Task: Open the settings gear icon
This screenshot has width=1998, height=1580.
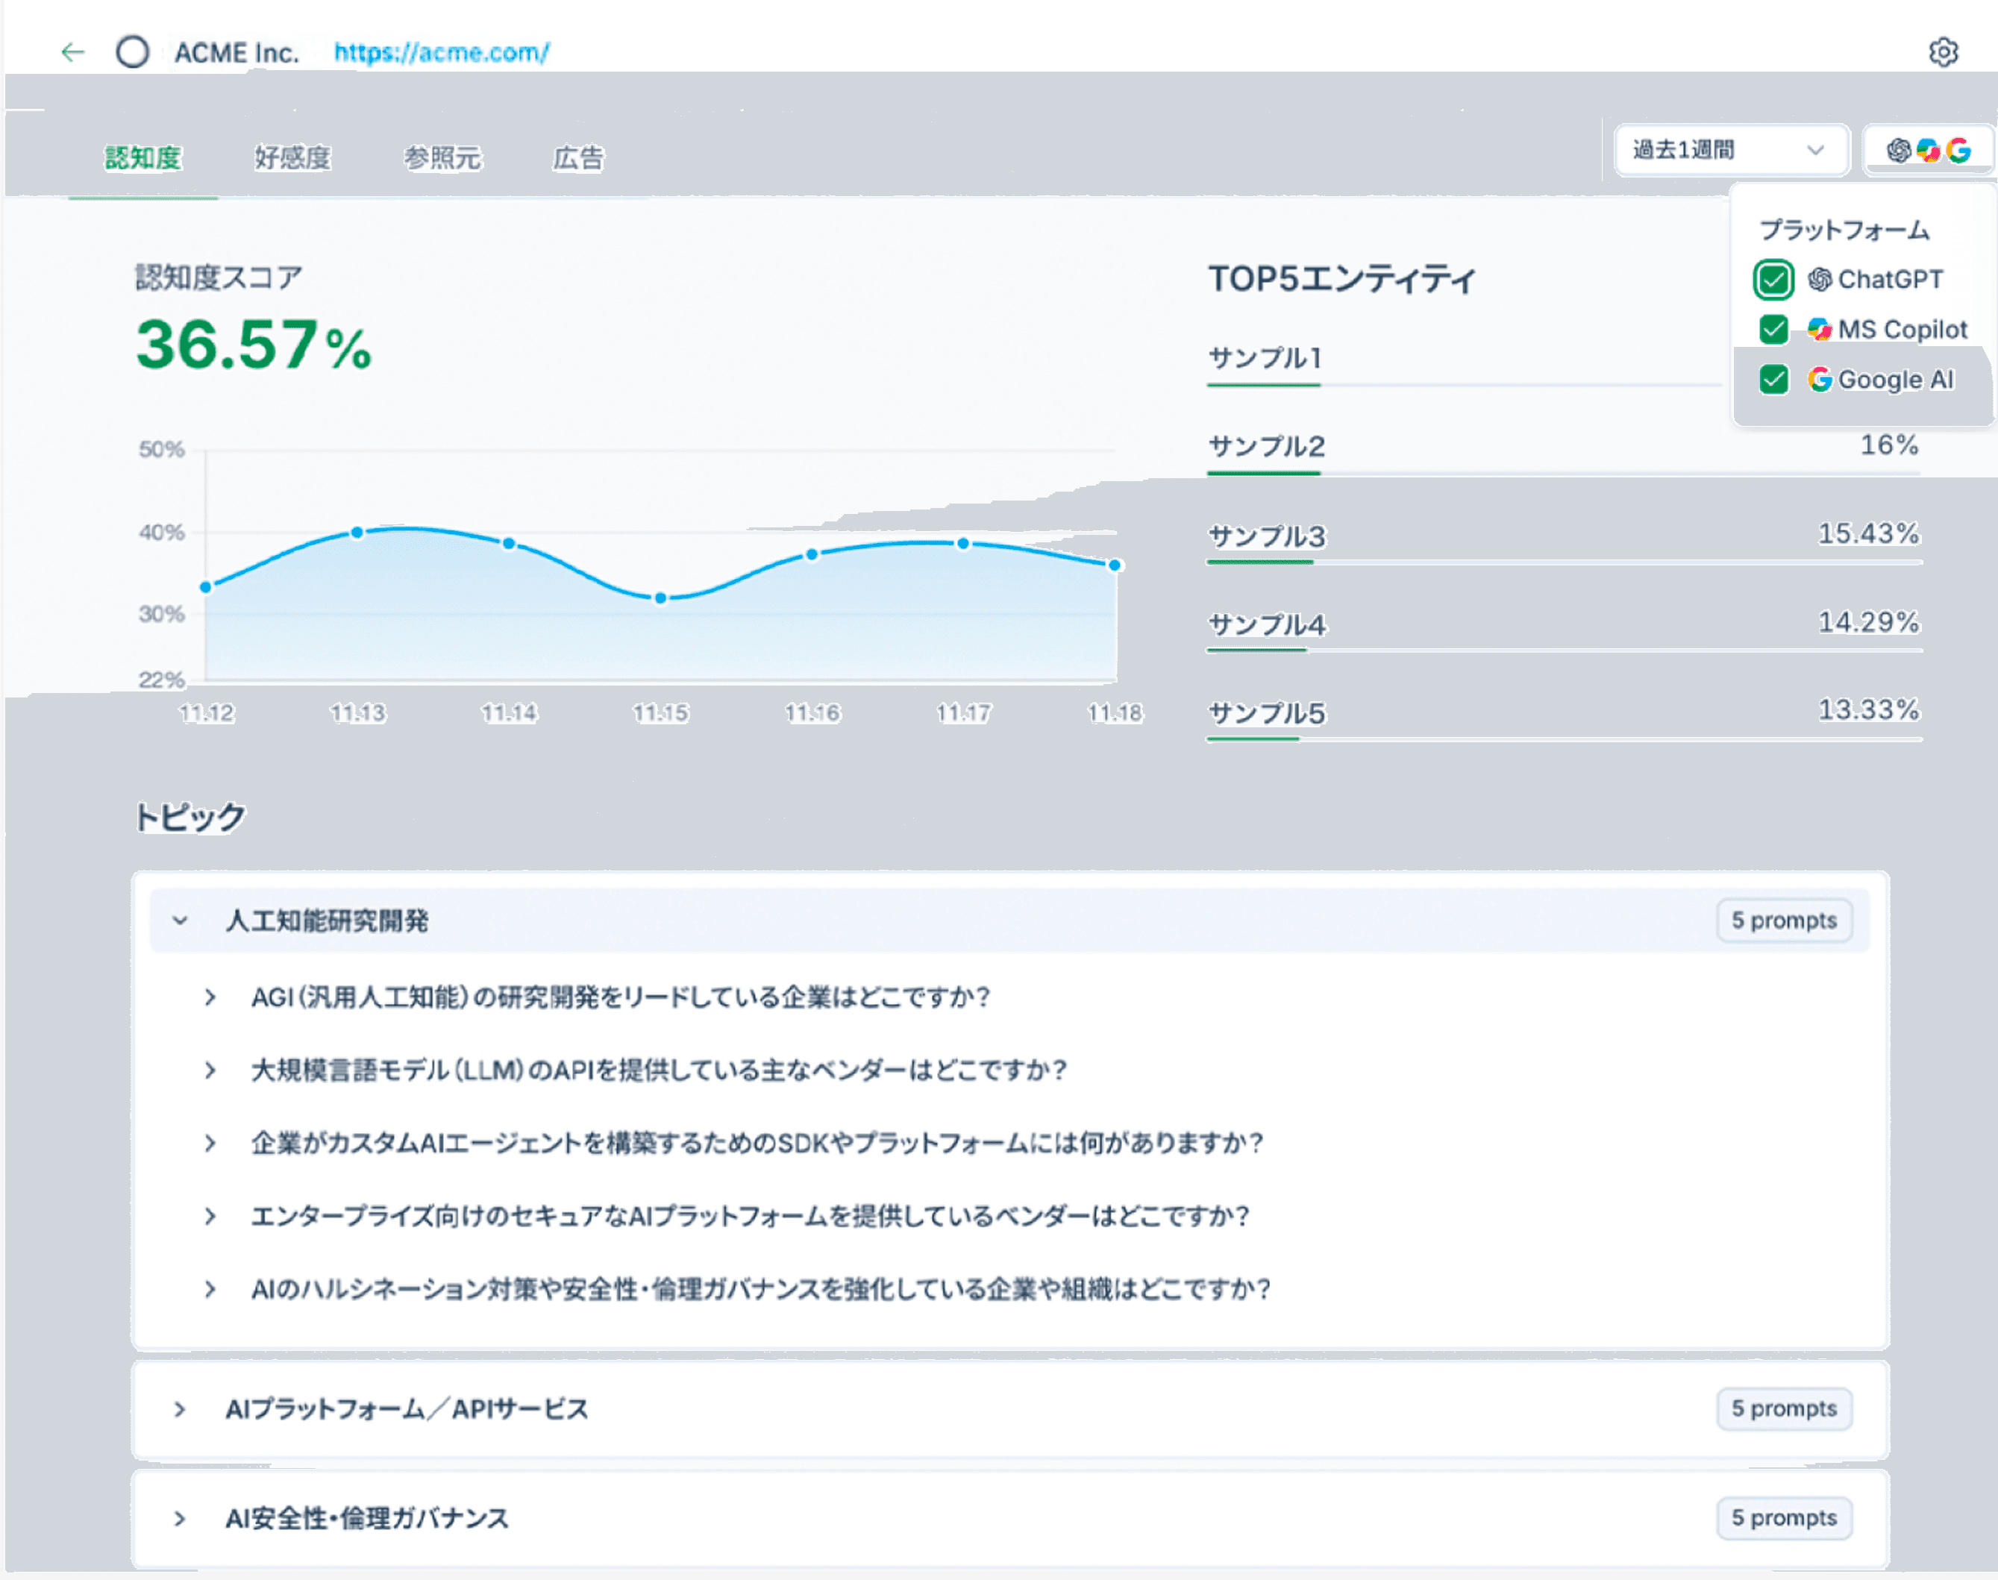Action: click(1944, 51)
